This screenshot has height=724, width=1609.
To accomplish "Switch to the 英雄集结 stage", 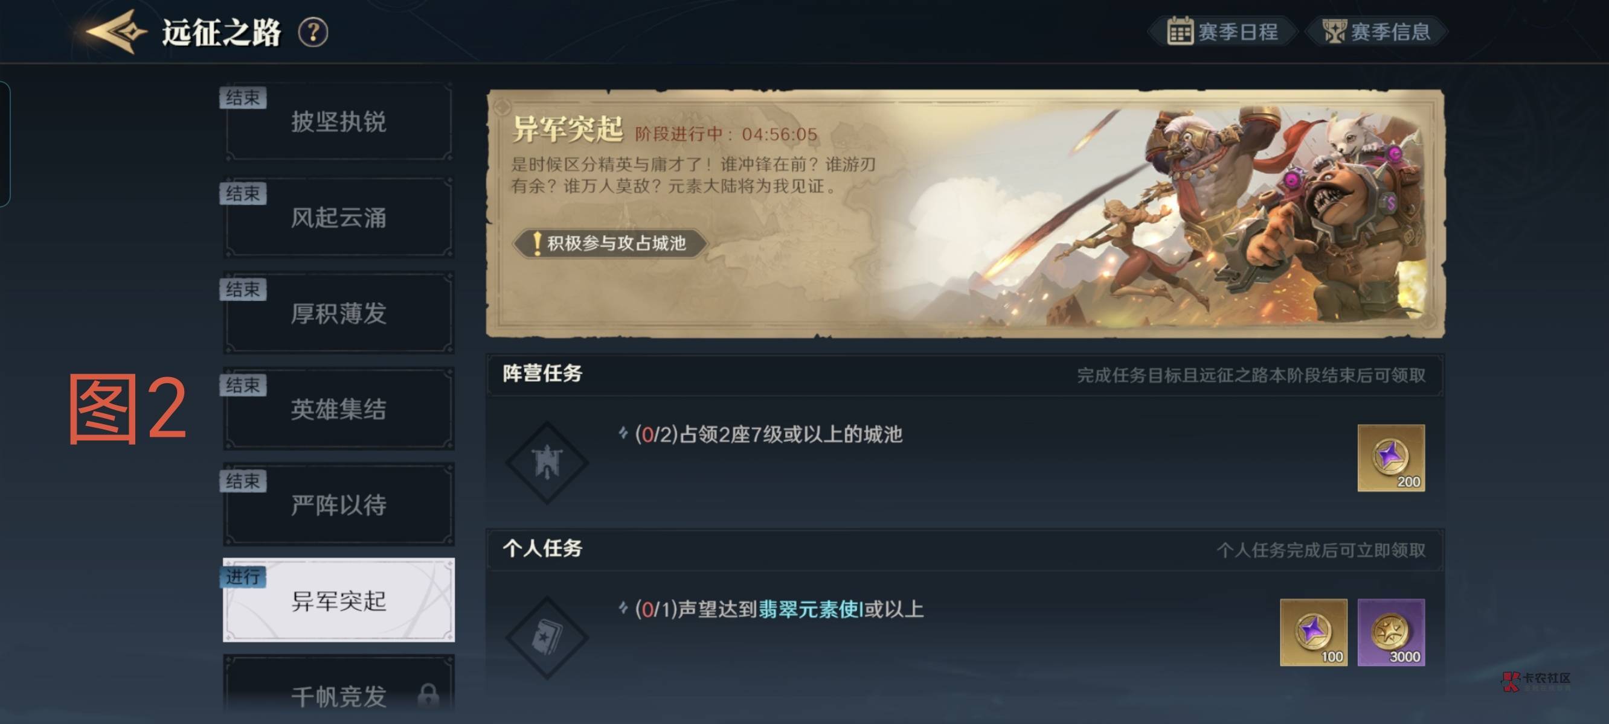I will (339, 409).
